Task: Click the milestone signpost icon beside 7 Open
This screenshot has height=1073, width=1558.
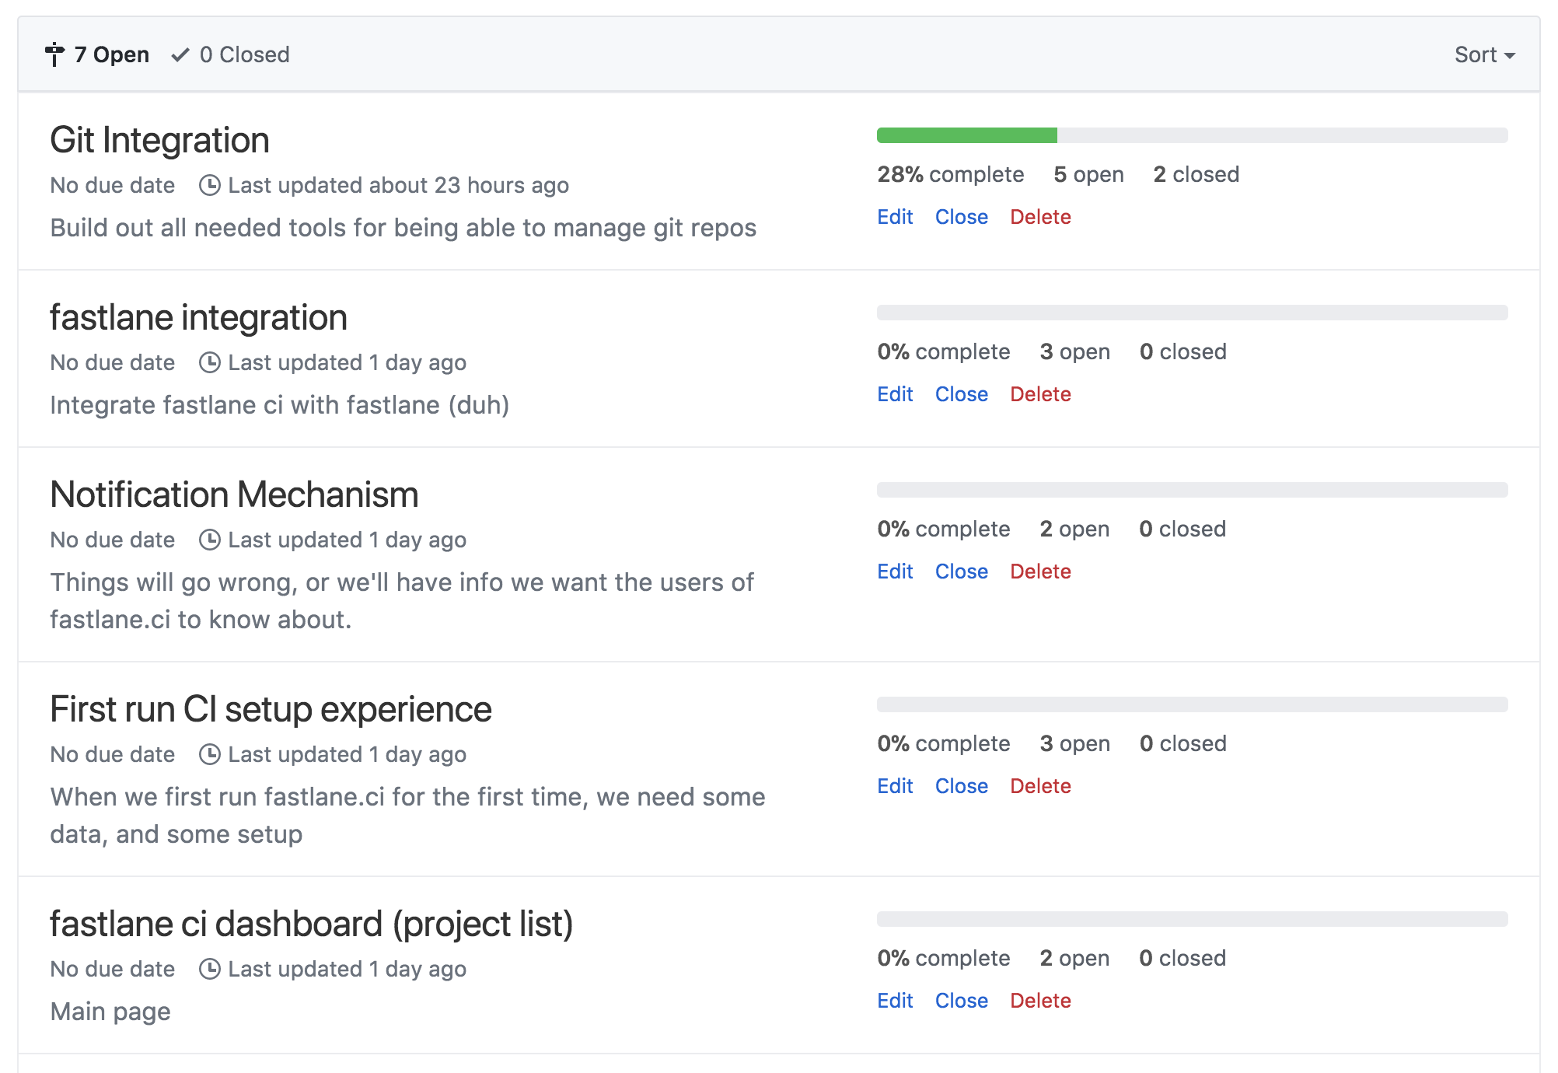Action: 54,55
